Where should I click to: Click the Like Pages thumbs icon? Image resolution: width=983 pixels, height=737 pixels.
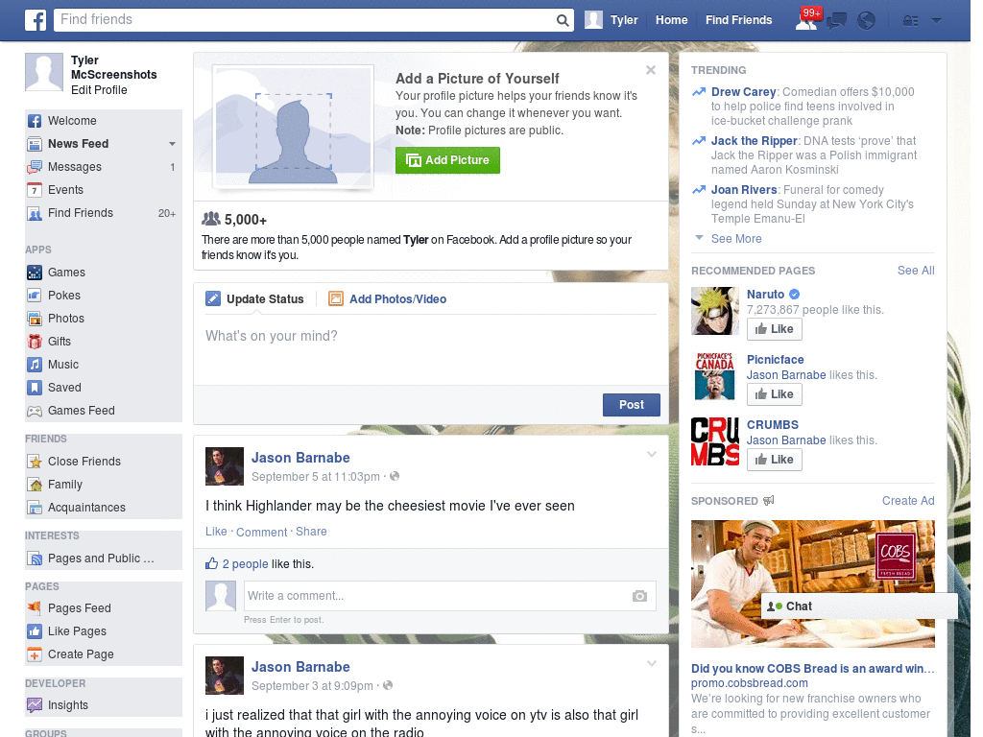tap(35, 631)
